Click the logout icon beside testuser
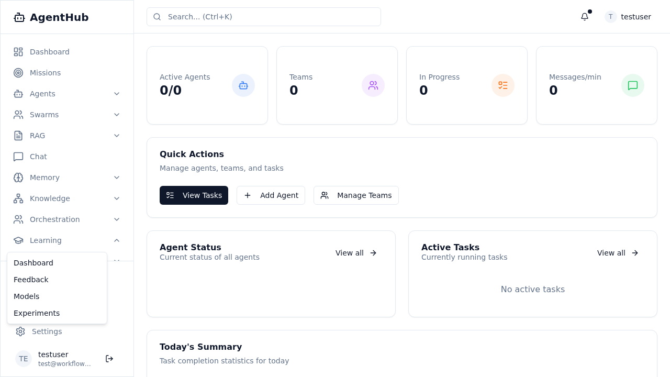The width and height of the screenshot is (670, 377). tap(109, 359)
